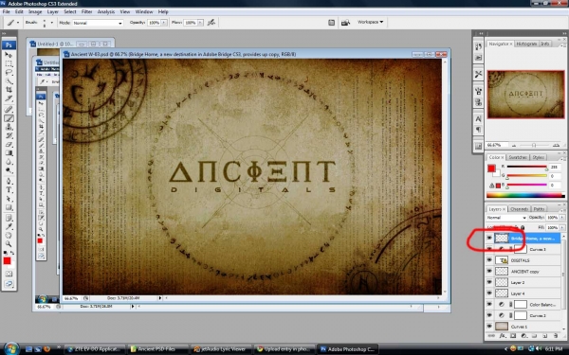Select the DIGITALS text layer row

523,260
